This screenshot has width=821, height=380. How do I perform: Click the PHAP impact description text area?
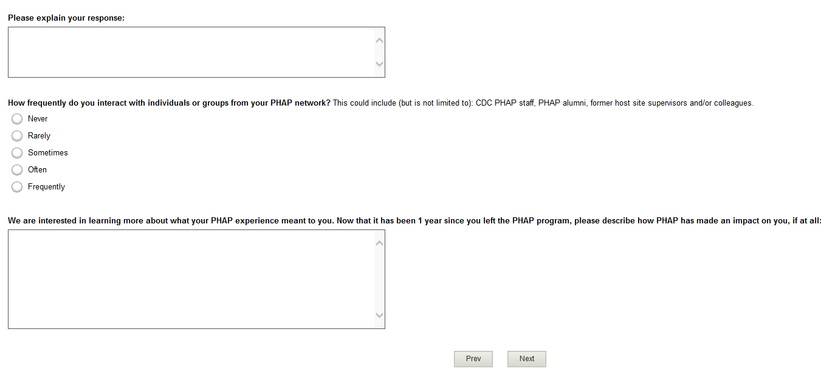pos(190,279)
